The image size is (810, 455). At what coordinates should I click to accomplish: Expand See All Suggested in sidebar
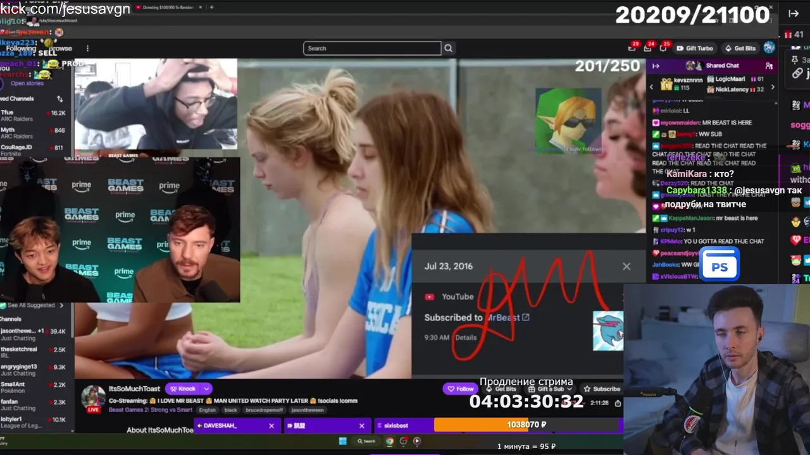tap(35, 305)
